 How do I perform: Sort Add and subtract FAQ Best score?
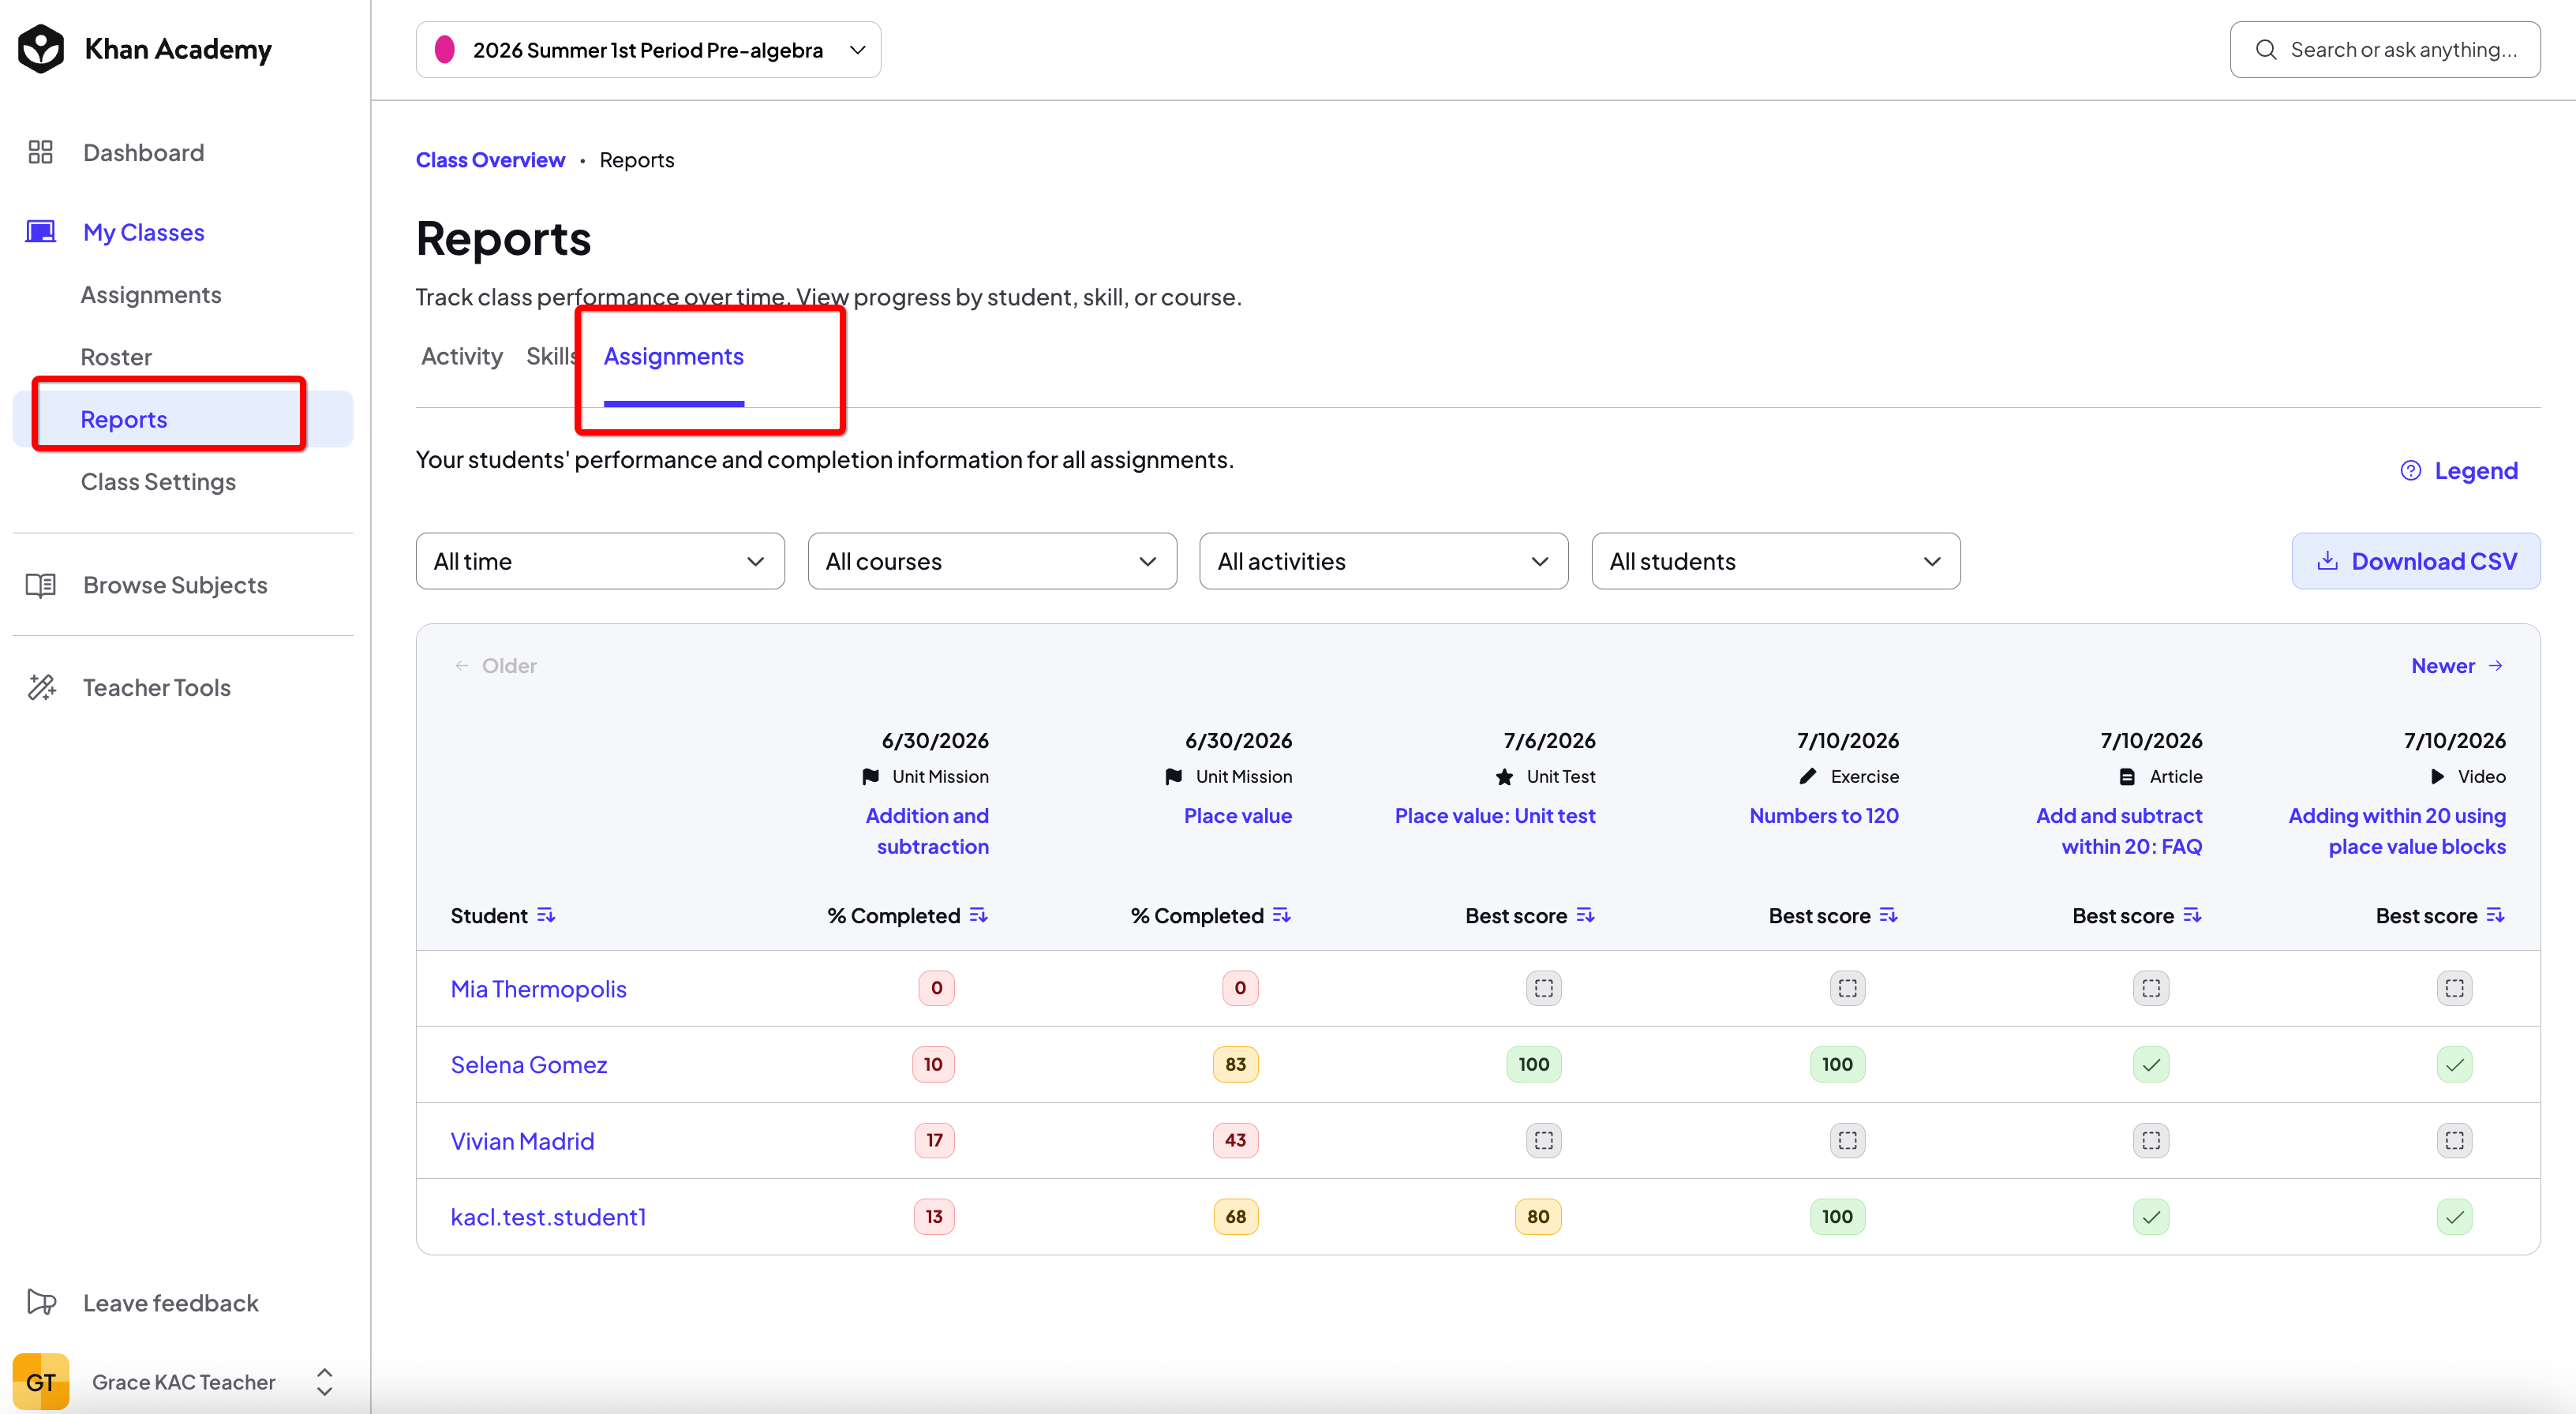tap(2193, 915)
